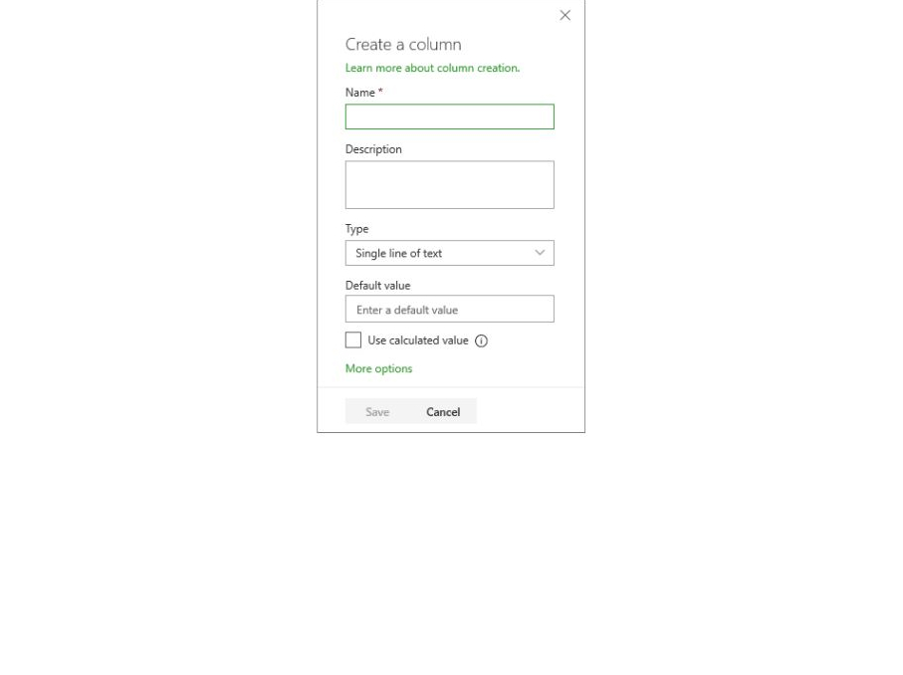Click the Create a column heading
The width and height of the screenshot is (903, 675).
pyautogui.click(x=403, y=45)
